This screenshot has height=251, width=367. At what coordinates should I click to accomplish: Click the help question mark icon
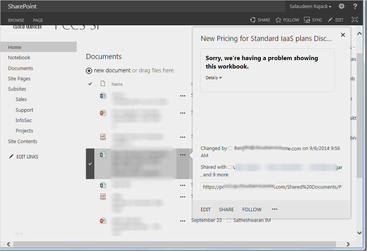click(x=355, y=6)
